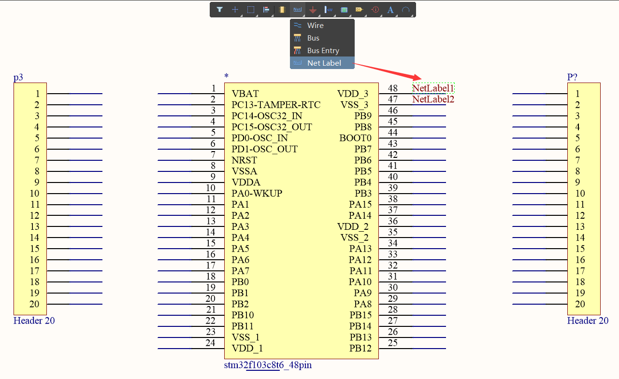The width and height of the screenshot is (619, 379).
Task: Select the arc drawing tool
Action: click(406, 10)
